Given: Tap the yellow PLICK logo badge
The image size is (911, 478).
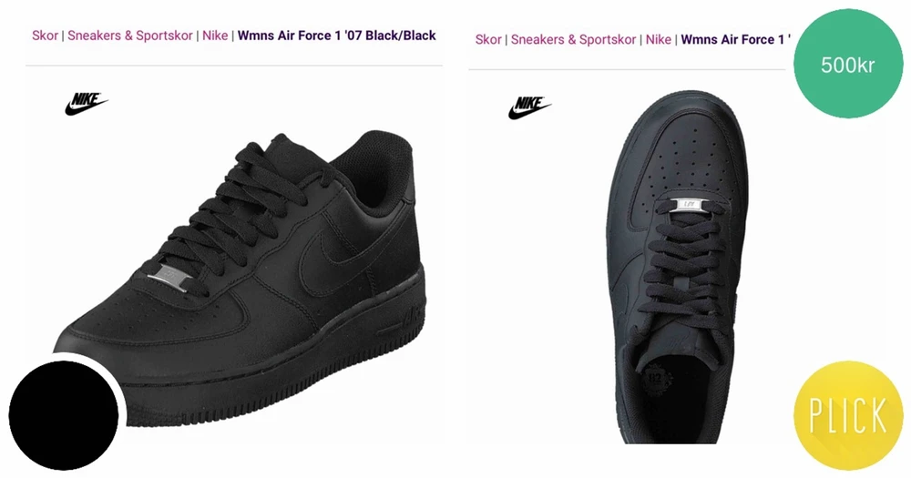Looking at the screenshot, I should (848, 414).
